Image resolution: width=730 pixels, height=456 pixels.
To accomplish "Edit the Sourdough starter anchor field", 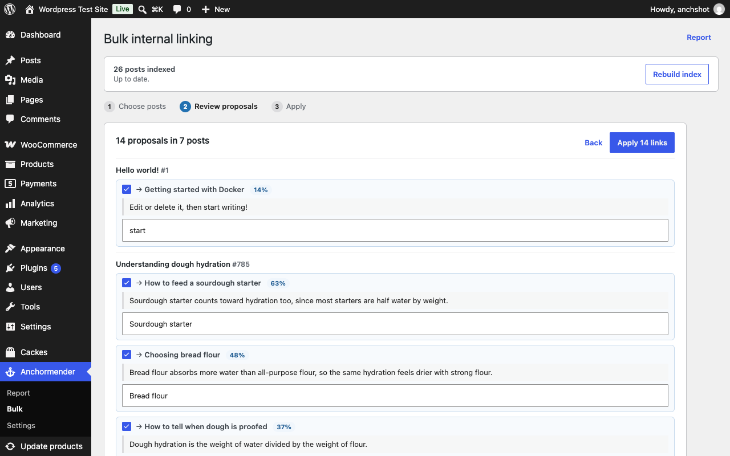I will point(395,324).
